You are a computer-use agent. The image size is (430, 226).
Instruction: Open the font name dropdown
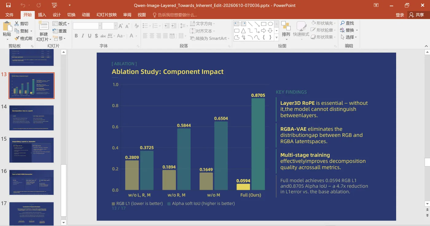[100, 26]
